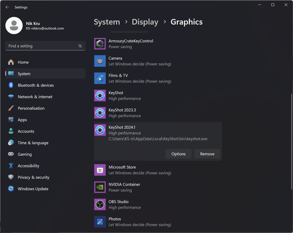Click the Accounts person icon
293x233 pixels.
11,131
